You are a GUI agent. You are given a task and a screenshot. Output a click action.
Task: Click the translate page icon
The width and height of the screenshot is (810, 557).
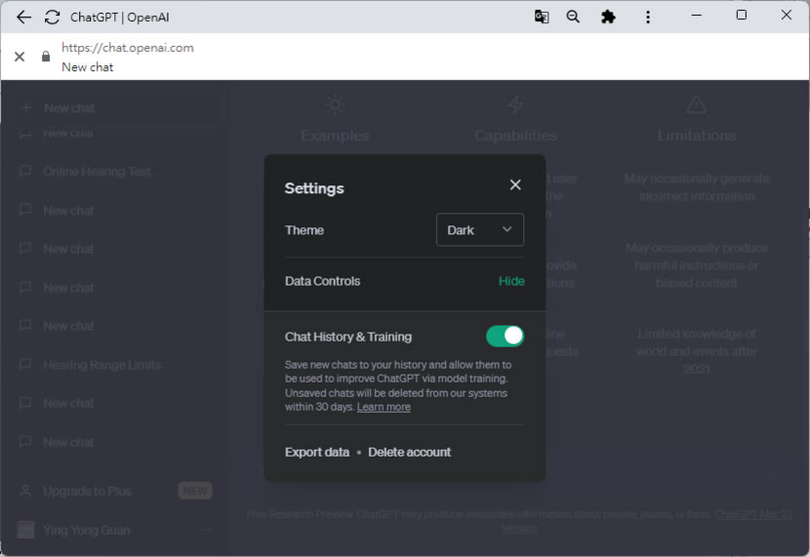[542, 17]
